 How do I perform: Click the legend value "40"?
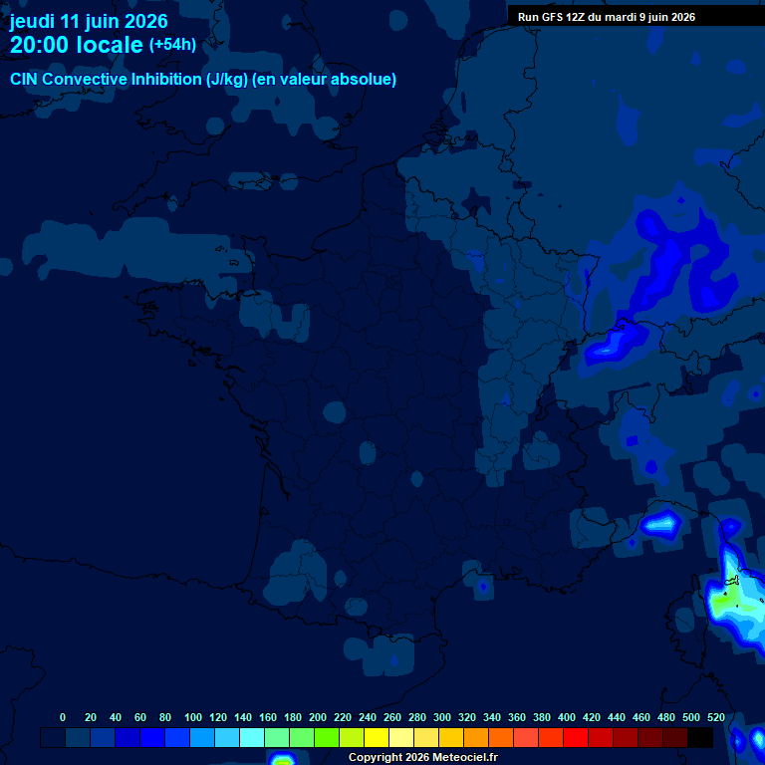(x=116, y=717)
